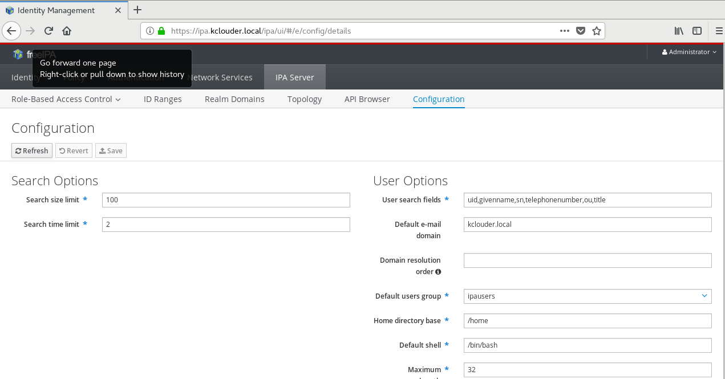Save page to Pocket icon
This screenshot has height=379, width=725.
point(581,31)
